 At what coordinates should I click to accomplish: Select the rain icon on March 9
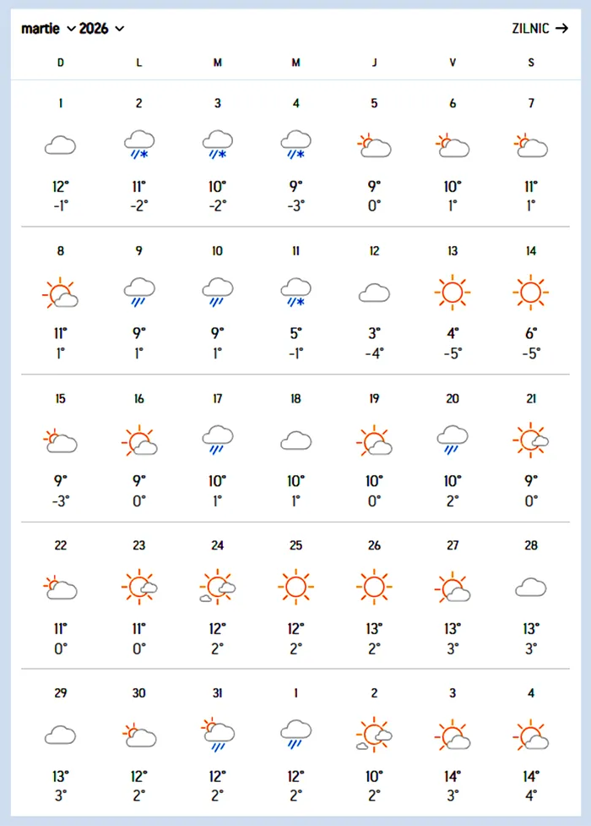coord(138,292)
